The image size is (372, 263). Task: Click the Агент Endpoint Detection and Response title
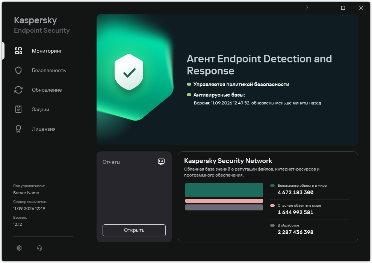point(259,65)
